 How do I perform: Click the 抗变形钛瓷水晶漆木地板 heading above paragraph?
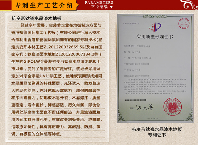point(37,18)
